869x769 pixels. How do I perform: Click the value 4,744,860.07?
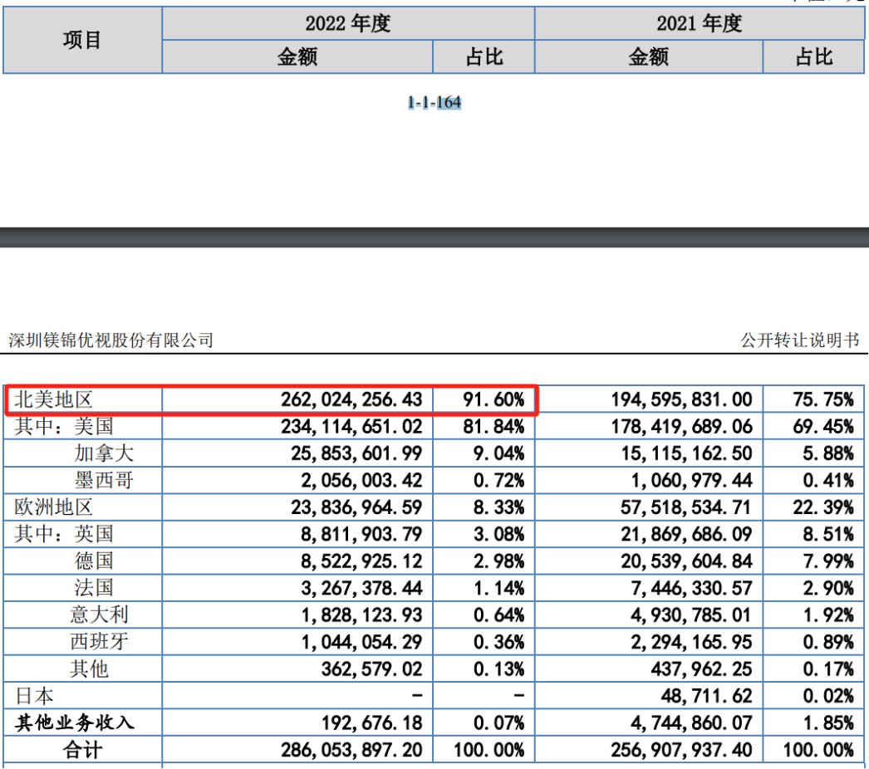click(x=692, y=722)
